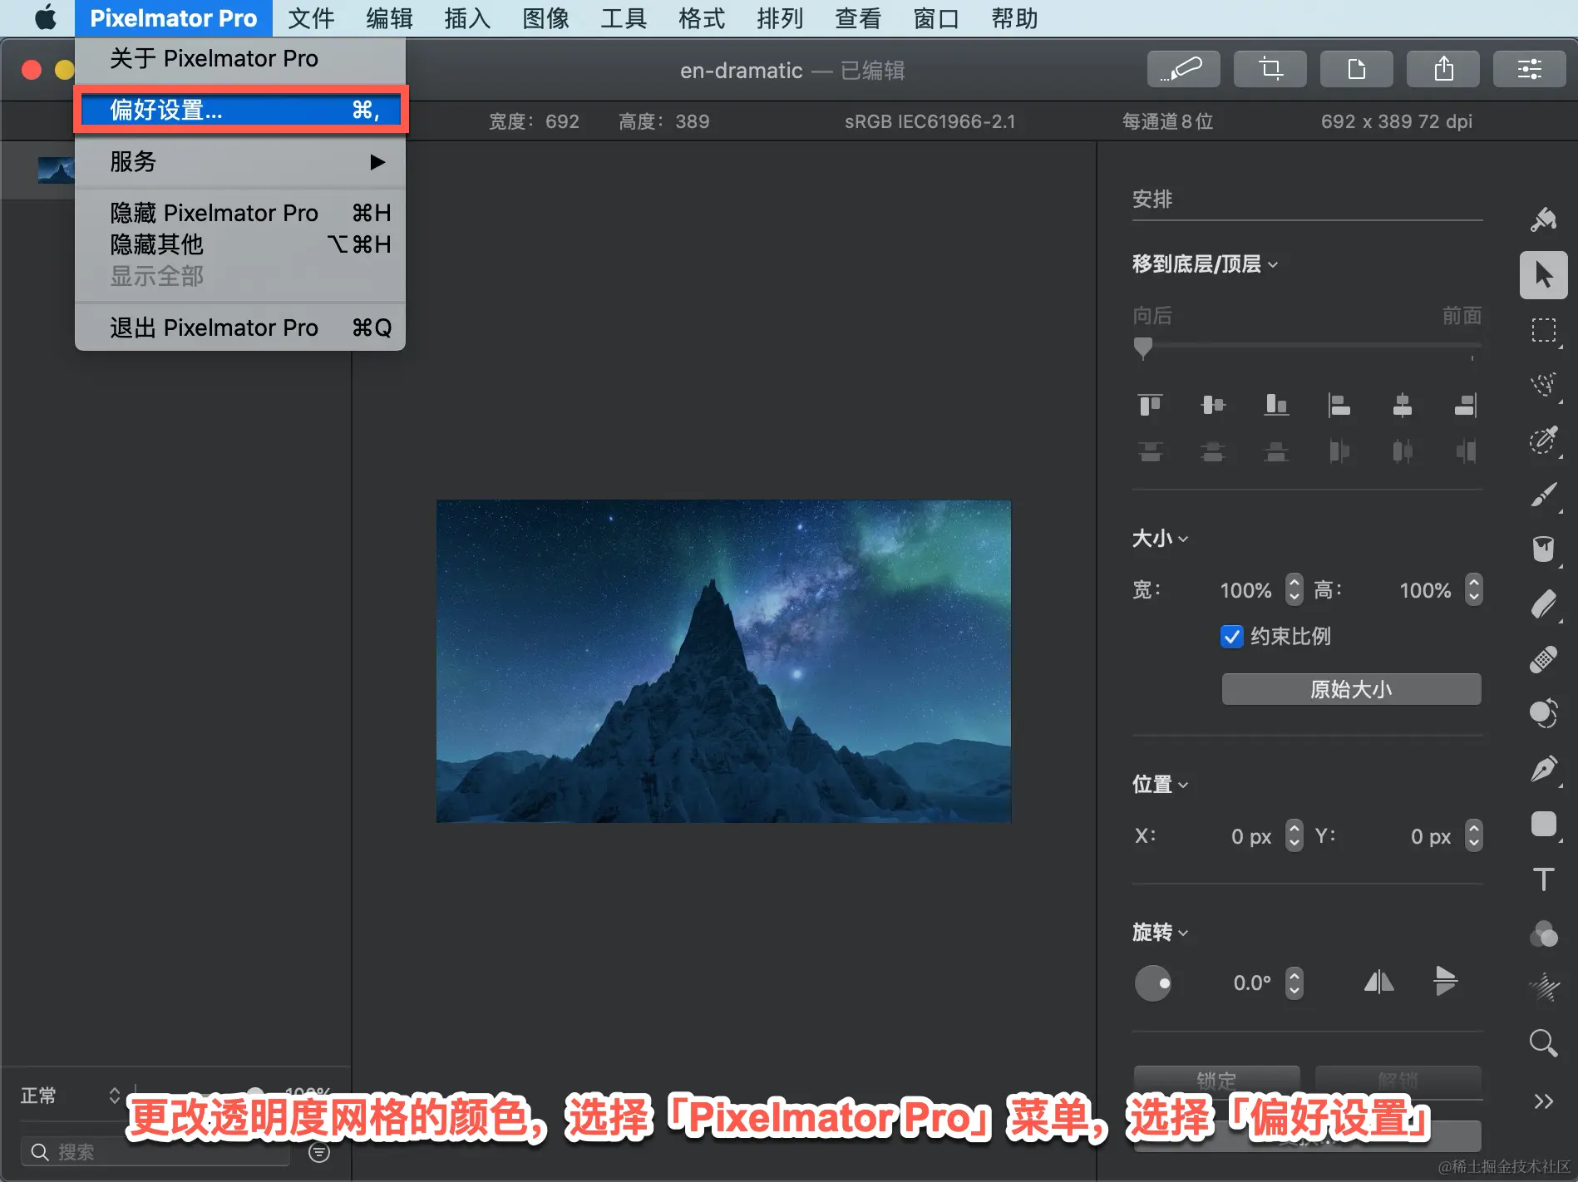Click the rotation angle dial
The width and height of the screenshot is (1578, 1182).
(1153, 983)
